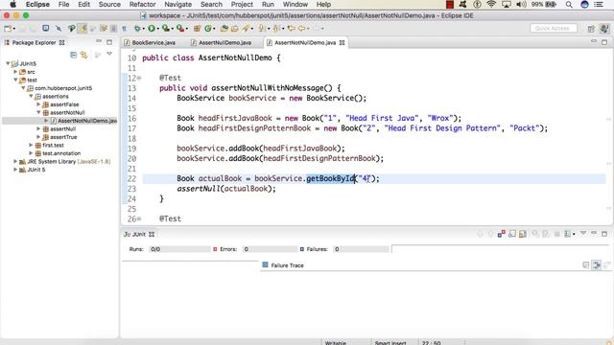Toggle Mark Occurrences highlighter icon

(x=83, y=28)
